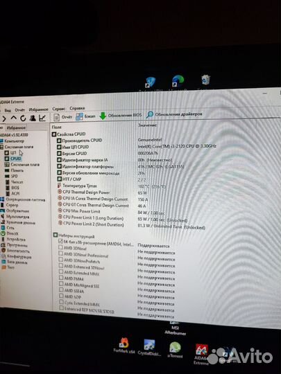The image size is (281, 374).
Task: Click Обновления драйверов toolbar button
Action: pos(174,114)
